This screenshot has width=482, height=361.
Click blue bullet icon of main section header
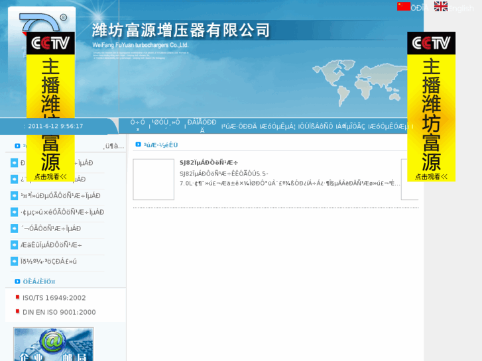click(x=139, y=144)
